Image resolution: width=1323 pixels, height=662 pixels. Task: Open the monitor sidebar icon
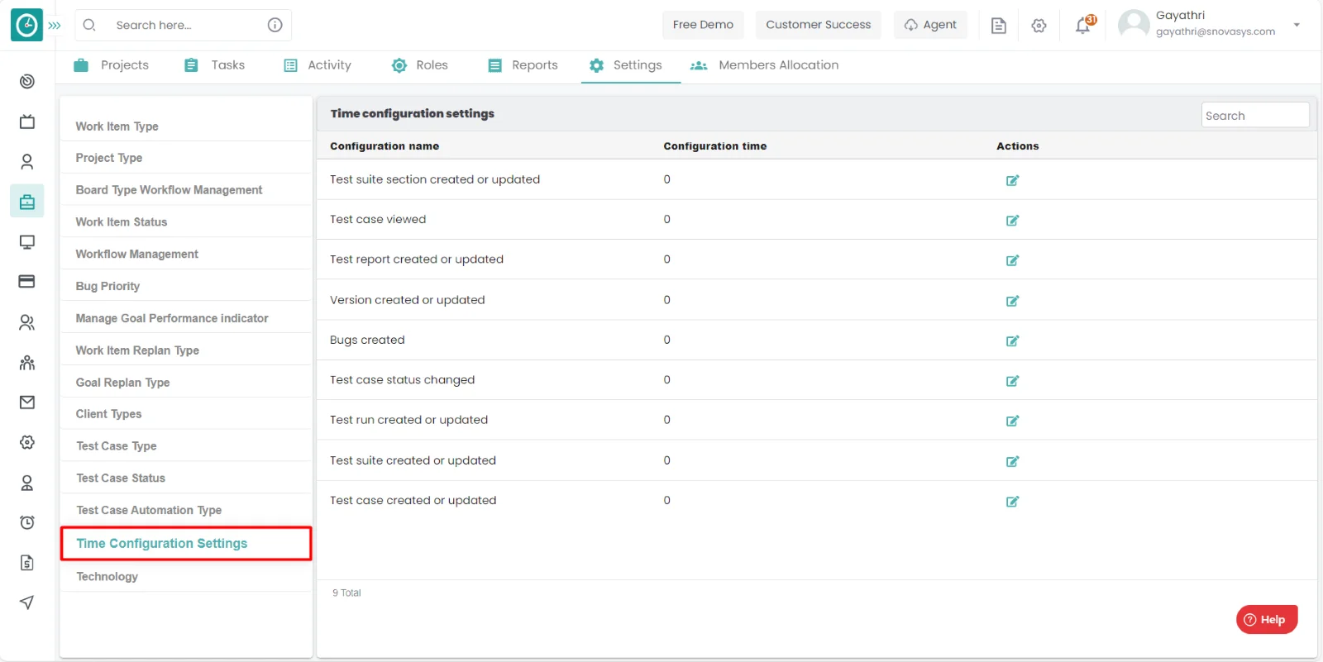coord(27,242)
